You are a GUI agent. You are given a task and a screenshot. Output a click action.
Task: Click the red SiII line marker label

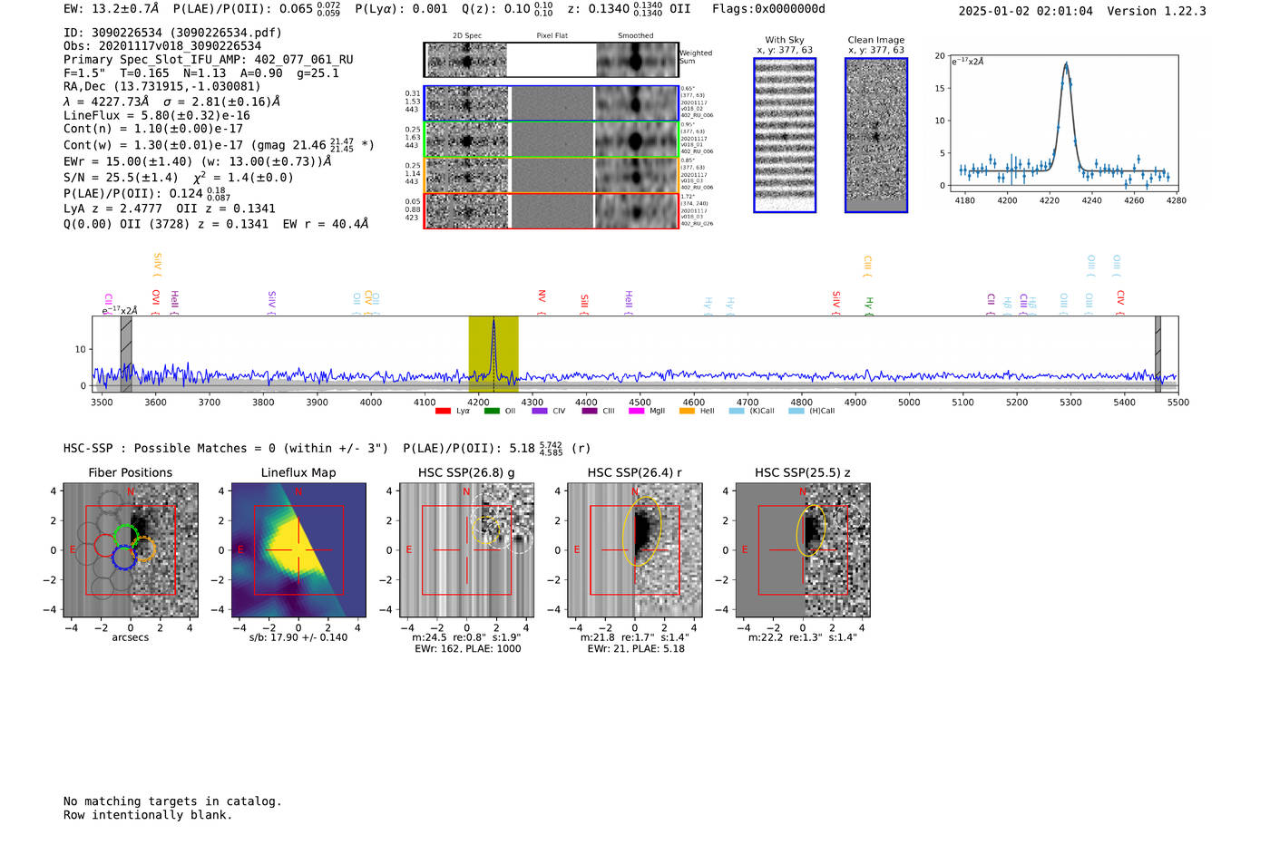click(x=585, y=303)
